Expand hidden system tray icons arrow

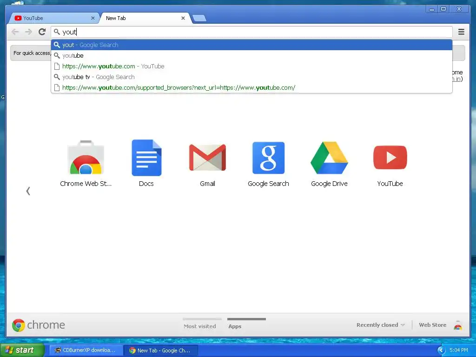441,350
